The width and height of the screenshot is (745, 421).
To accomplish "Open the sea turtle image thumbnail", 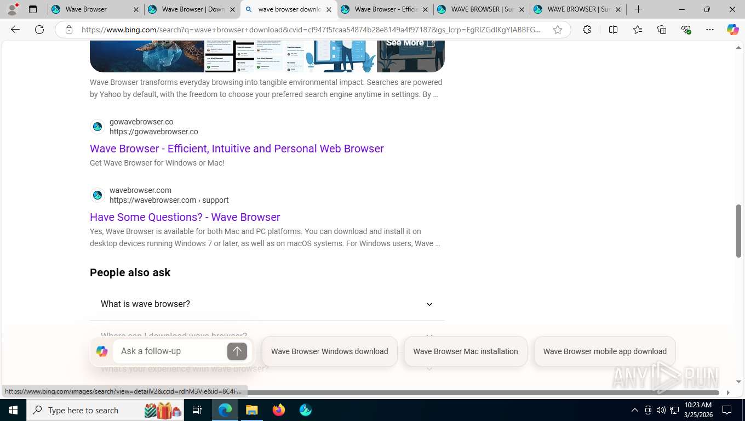I will [147, 56].
